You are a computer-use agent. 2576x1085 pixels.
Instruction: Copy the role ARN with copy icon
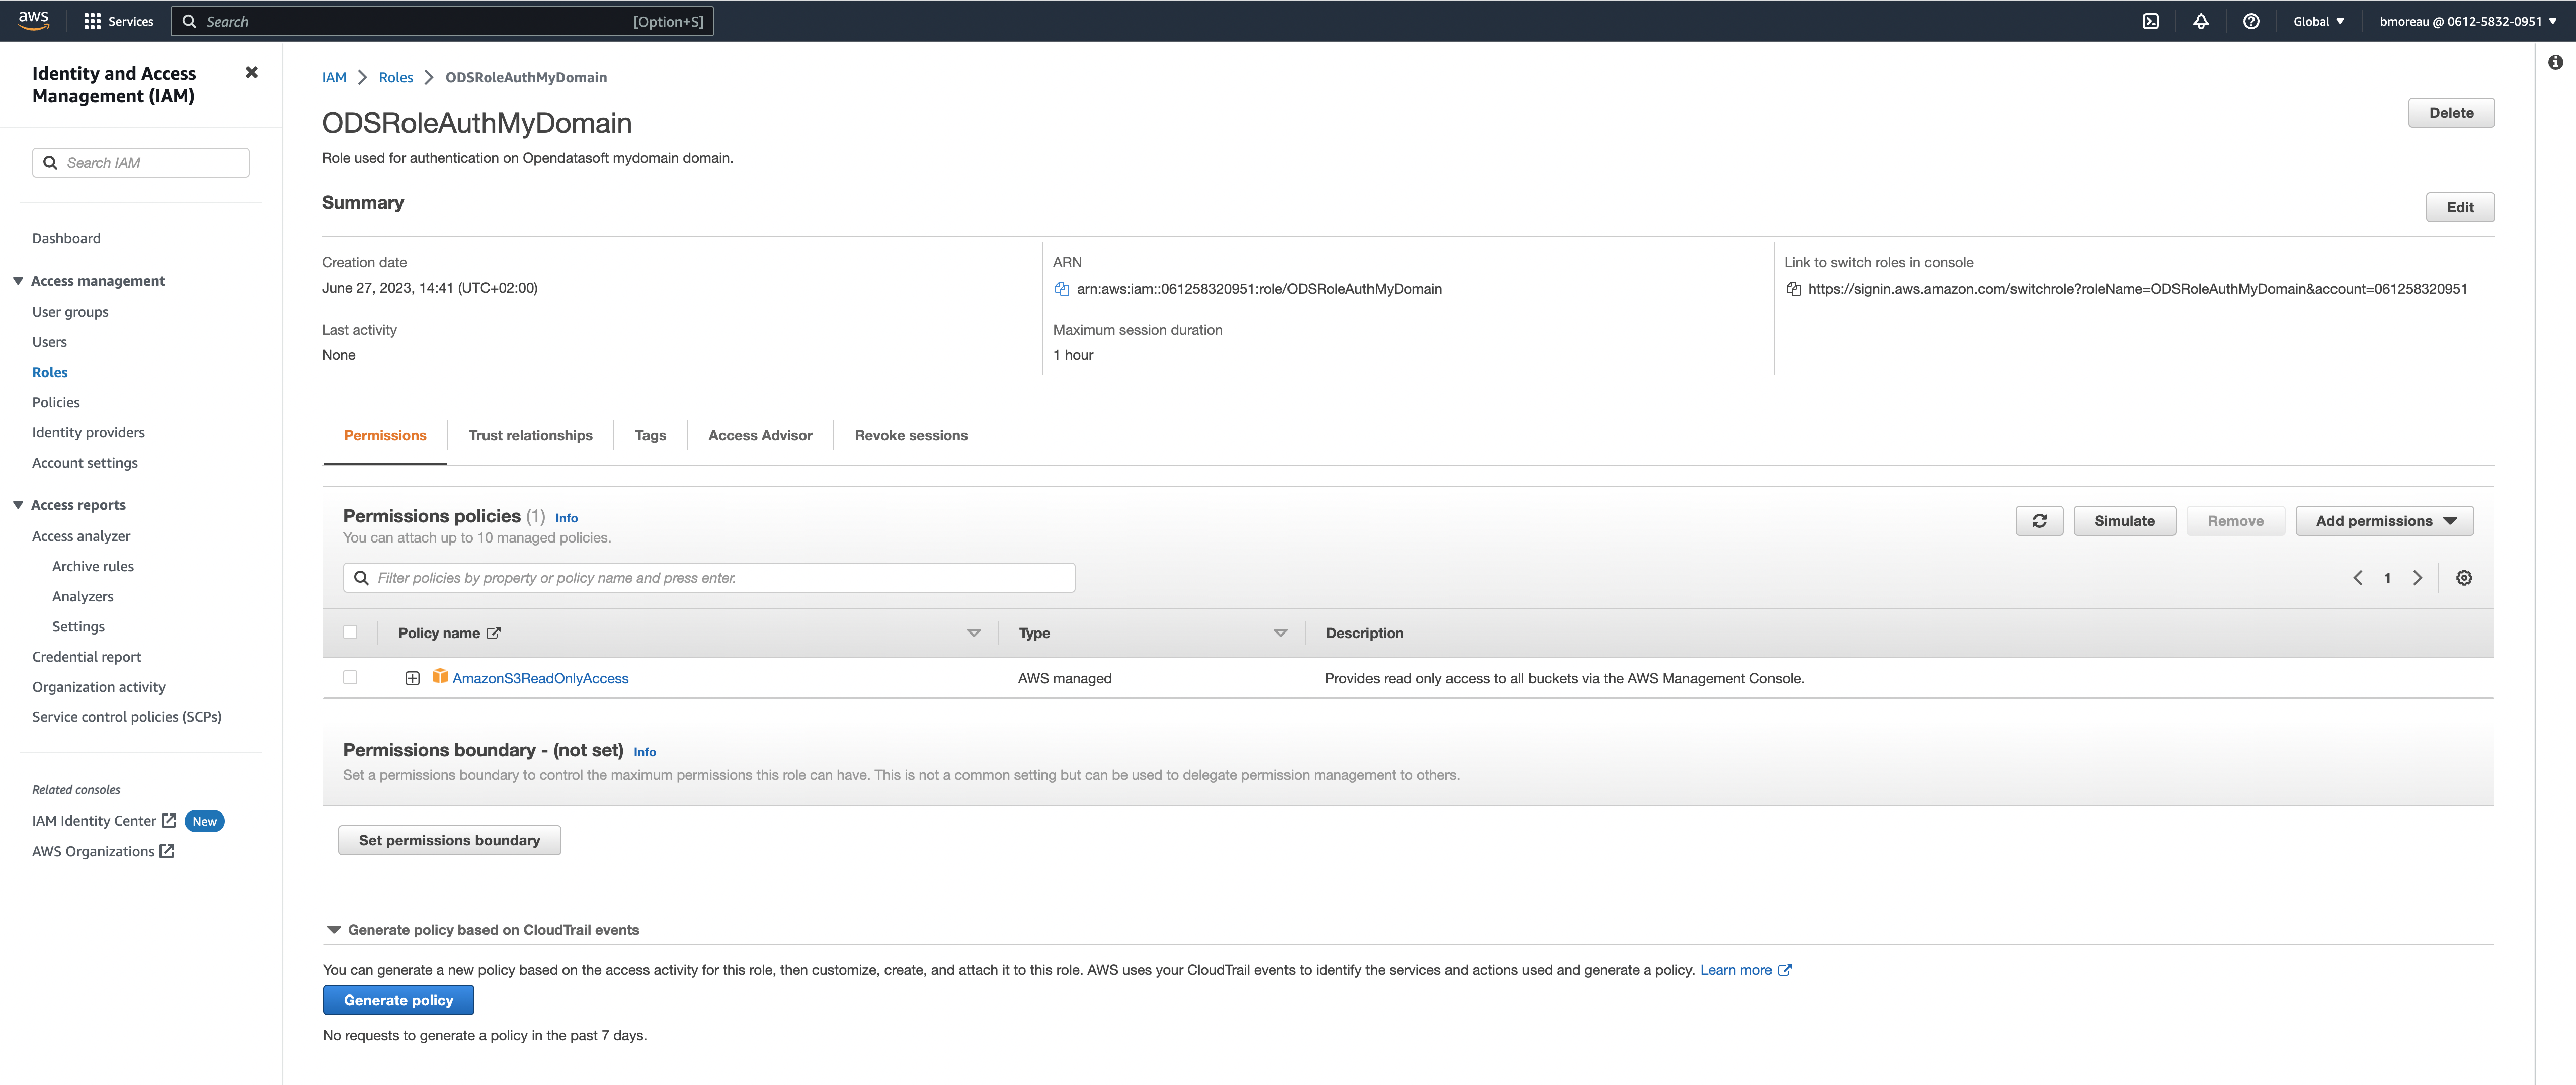pyautogui.click(x=1062, y=289)
